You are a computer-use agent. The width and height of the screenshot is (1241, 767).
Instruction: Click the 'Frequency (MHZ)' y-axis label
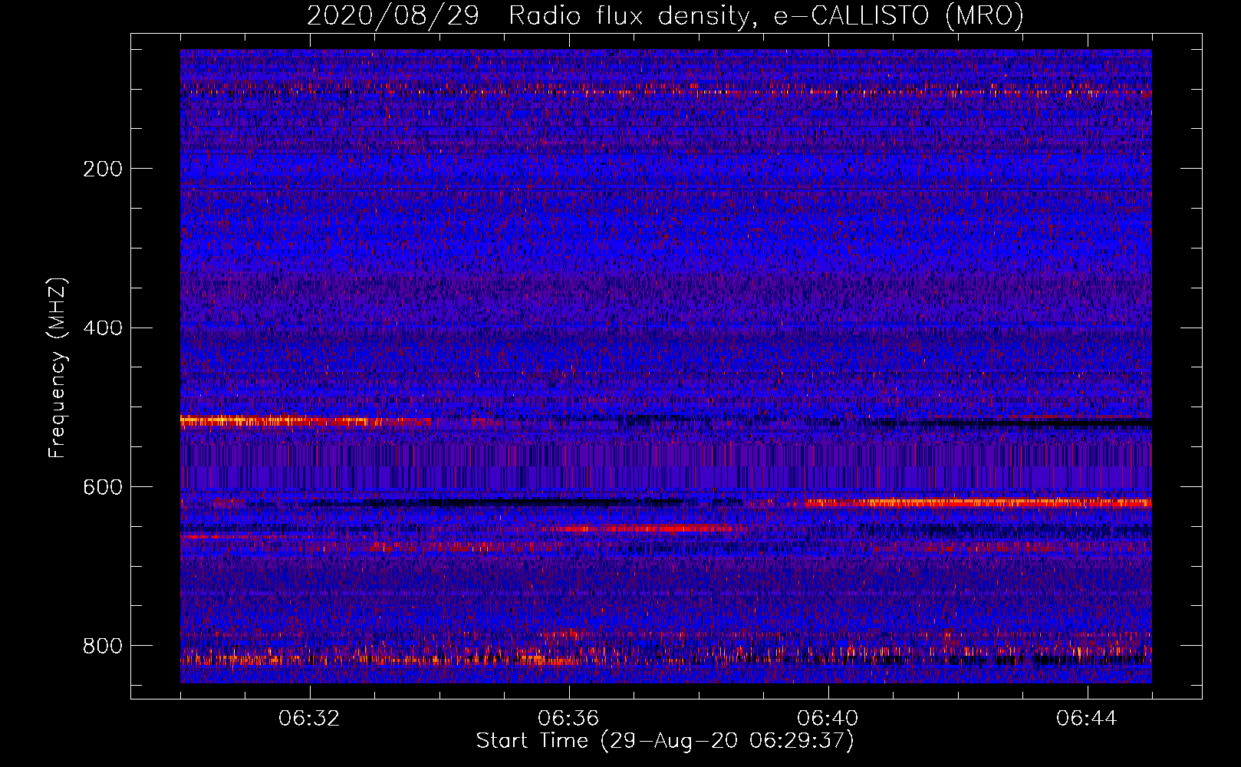(57, 367)
